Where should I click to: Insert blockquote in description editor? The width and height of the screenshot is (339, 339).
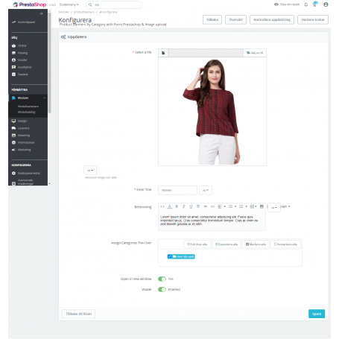pos(206,206)
